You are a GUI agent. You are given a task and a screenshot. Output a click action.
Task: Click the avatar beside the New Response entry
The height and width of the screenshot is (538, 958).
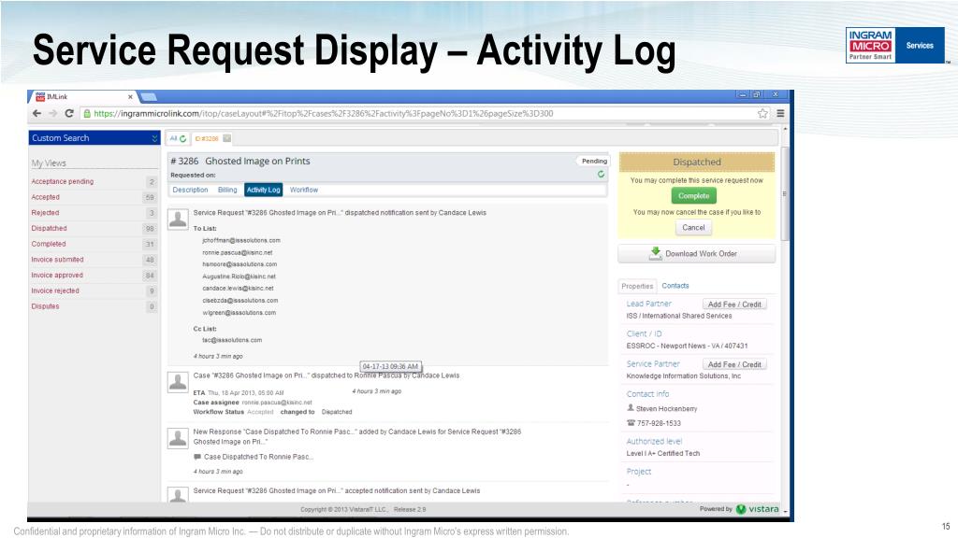[x=178, y=438]
